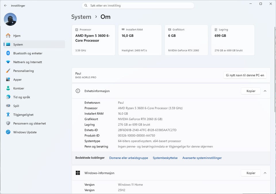The height and width of the screenshot is (194, 276).
Task: Click the back arrow icon
Action: (5, 5)
